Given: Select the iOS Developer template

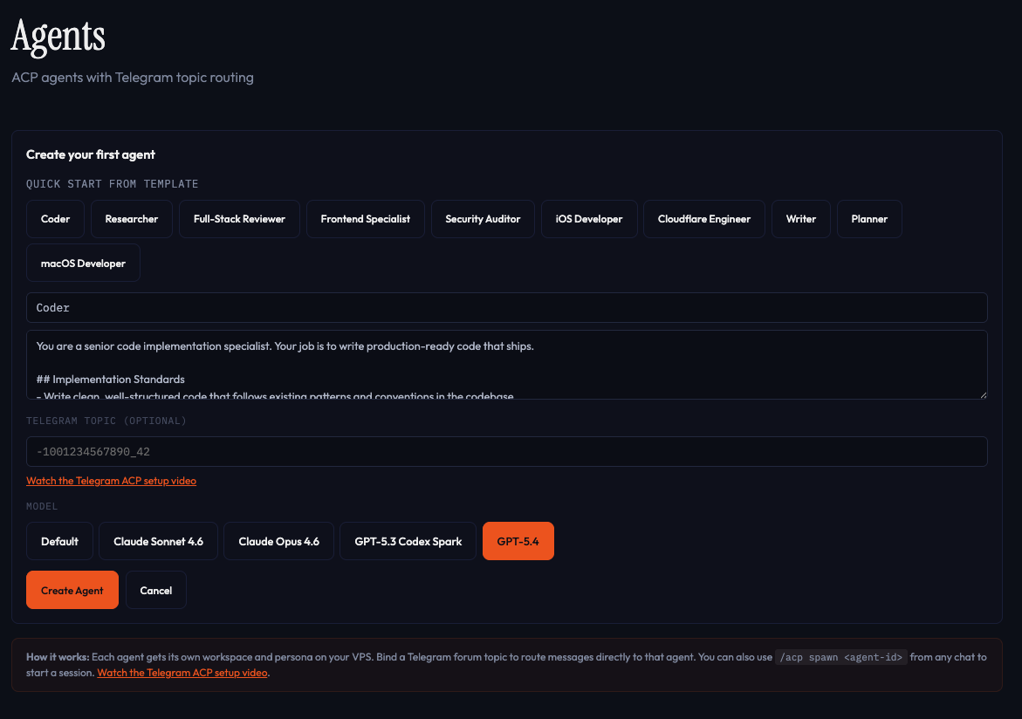Looking at the screenshot, I should (589, 219).
